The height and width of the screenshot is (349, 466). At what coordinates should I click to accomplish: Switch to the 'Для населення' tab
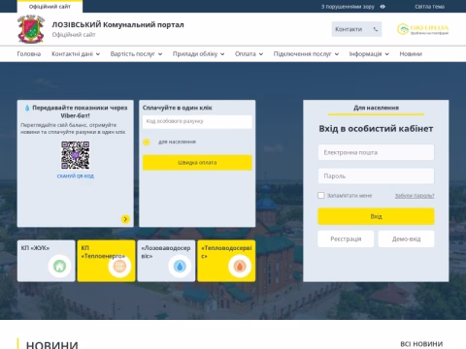coord(376,108)
